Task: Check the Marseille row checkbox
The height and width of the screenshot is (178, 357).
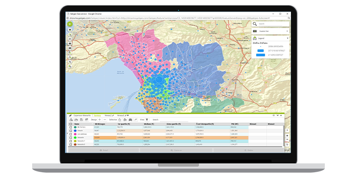Action: (x=71, y=138)
